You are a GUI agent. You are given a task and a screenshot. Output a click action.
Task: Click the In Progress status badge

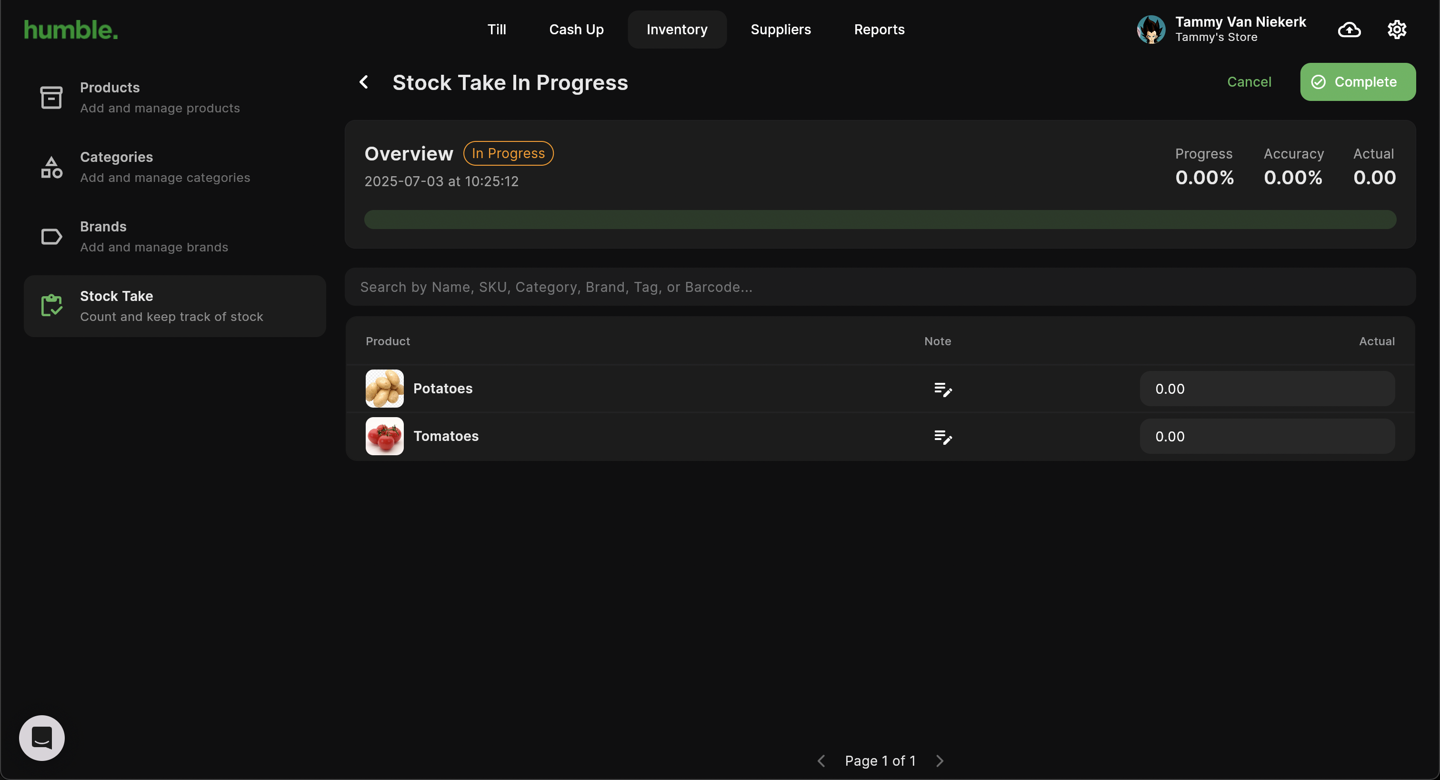pos(508,153)
